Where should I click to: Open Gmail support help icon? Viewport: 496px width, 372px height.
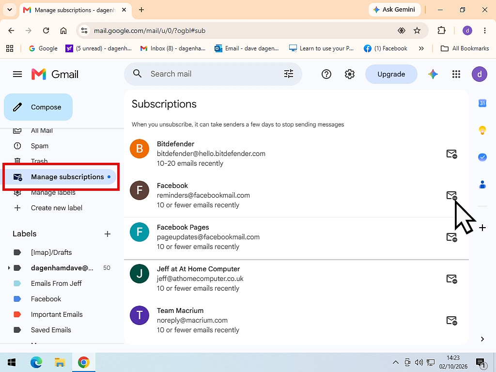326,74
